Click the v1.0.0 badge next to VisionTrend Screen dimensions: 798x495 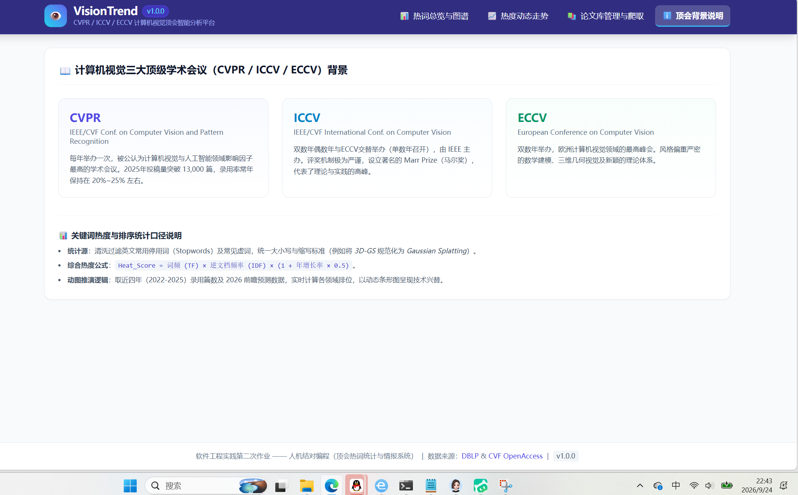155,11
